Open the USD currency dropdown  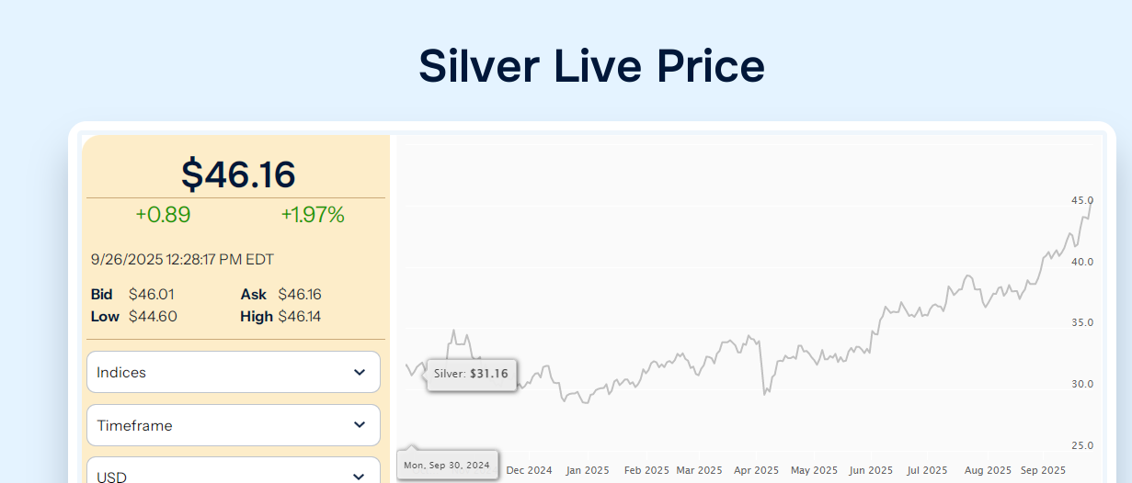tap(233, 473)
